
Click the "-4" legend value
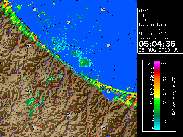(x=152, y=128)
